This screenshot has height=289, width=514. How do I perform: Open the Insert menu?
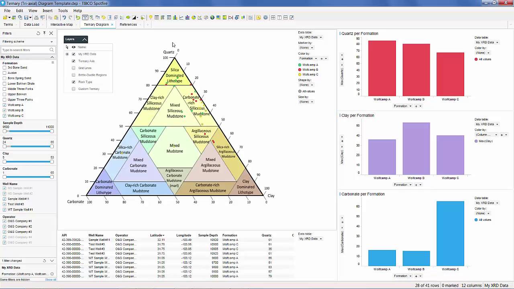(x=47, y=11)
